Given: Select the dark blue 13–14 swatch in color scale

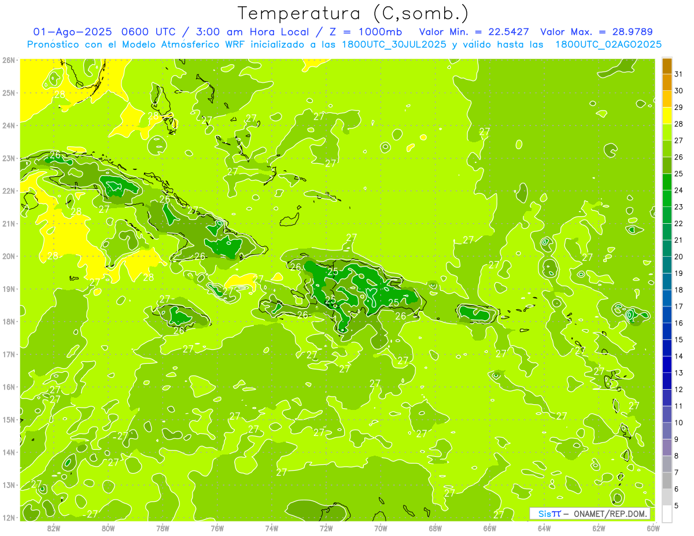Looking at the screenshot, I should [x=667, y=364].
